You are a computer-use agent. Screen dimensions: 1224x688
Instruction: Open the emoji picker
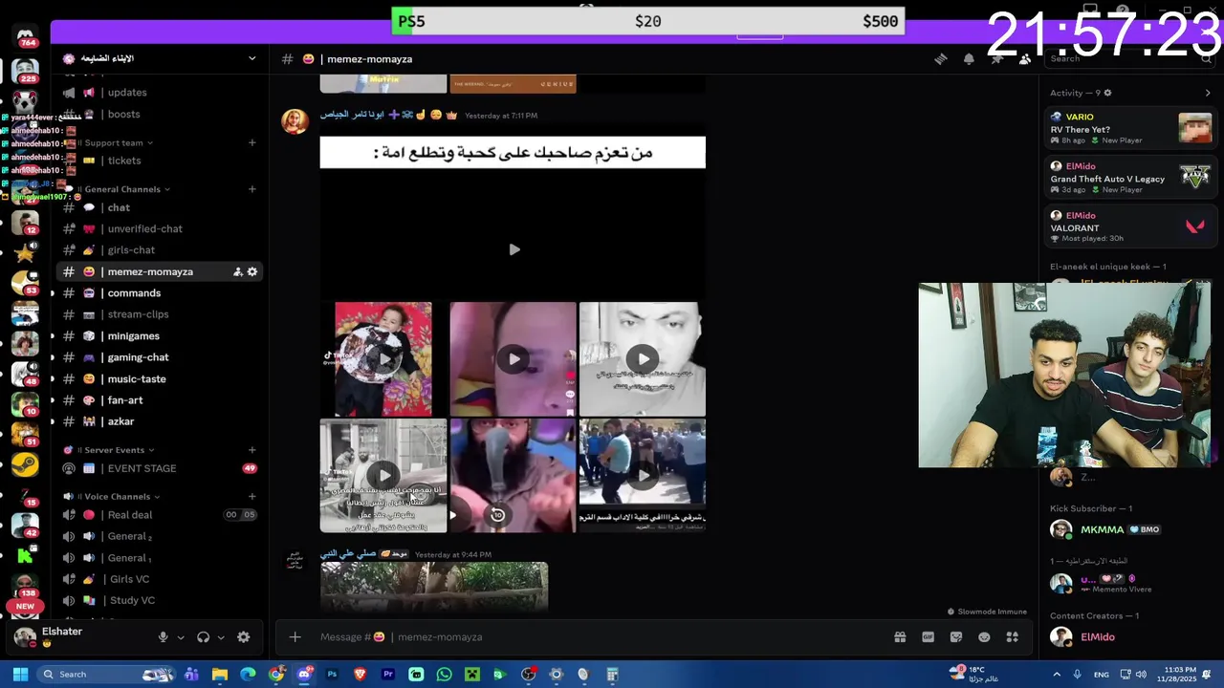point(984,637)
